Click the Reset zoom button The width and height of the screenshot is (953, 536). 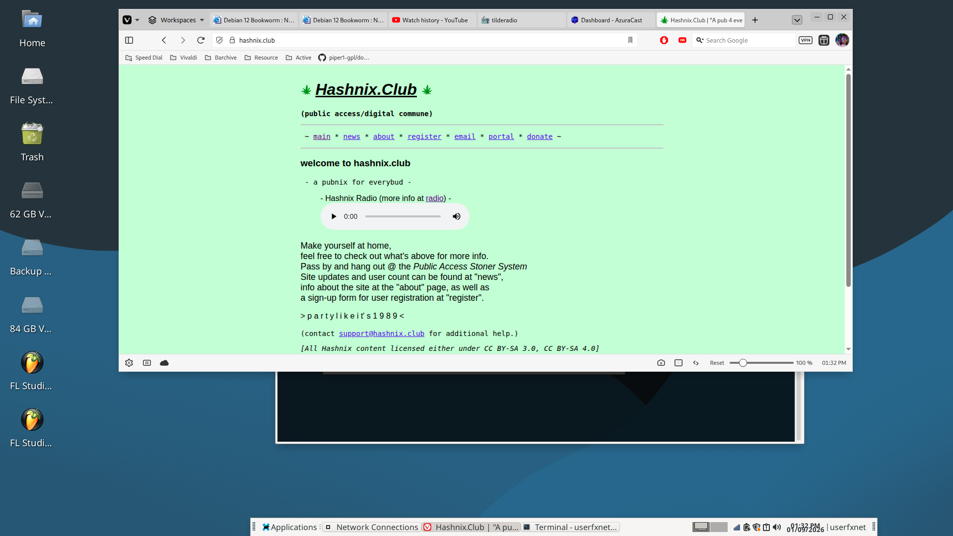(716, 363)
